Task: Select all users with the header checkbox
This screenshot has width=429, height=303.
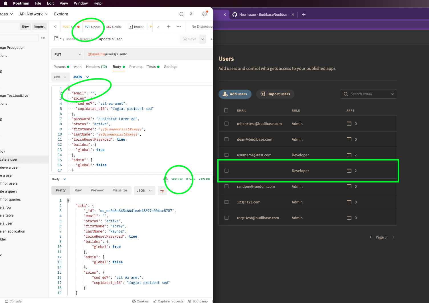Action: (x=226, y=110)
